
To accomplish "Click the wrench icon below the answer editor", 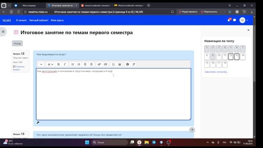I will (x=38, y=123).
